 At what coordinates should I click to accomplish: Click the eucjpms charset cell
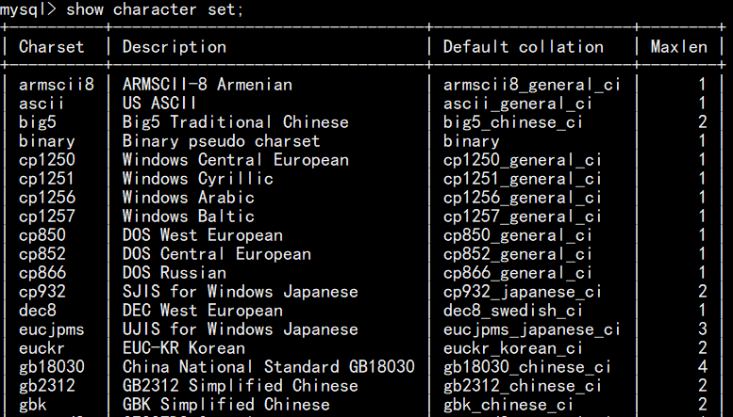(52, 329)
